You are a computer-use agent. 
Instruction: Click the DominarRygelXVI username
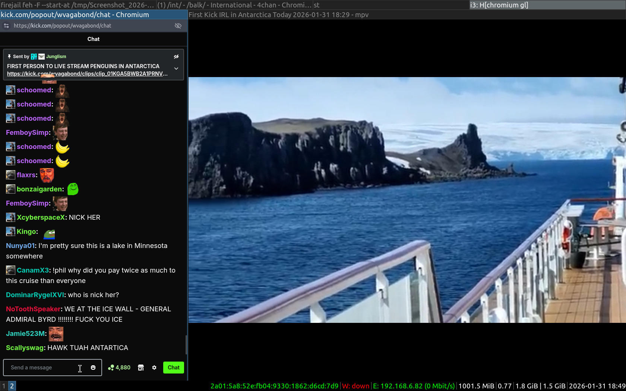click(x=35, y=295)
